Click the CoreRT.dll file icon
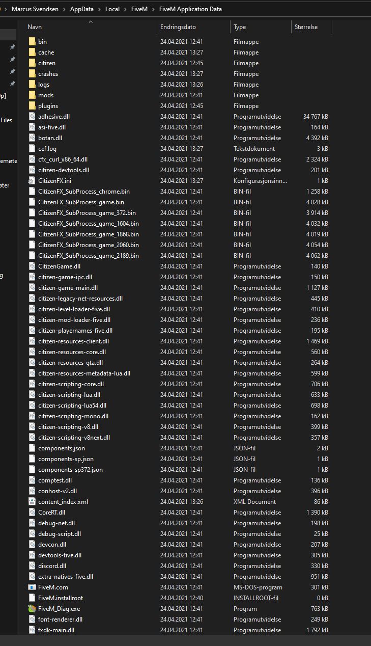Viewport: 371px width, 646px height. tap(32, 513)
